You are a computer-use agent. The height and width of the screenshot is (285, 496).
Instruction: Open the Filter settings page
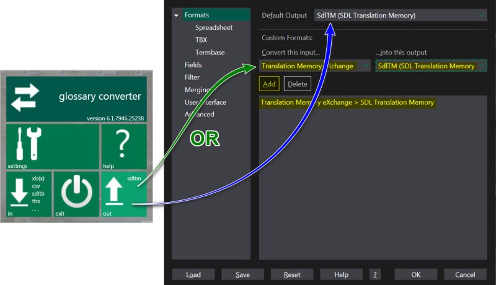click(192, 77)
